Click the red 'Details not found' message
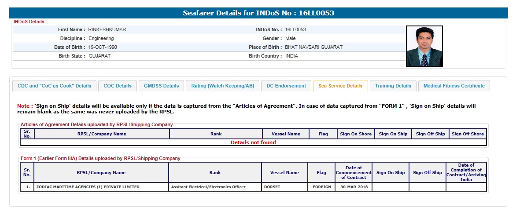Viewport: 531px width, 211px height. (253, 142)
